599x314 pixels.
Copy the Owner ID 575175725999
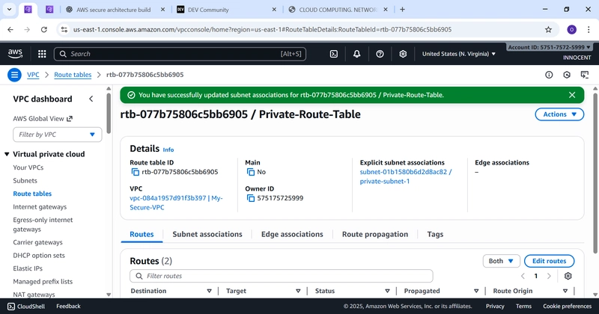[251, 198]
